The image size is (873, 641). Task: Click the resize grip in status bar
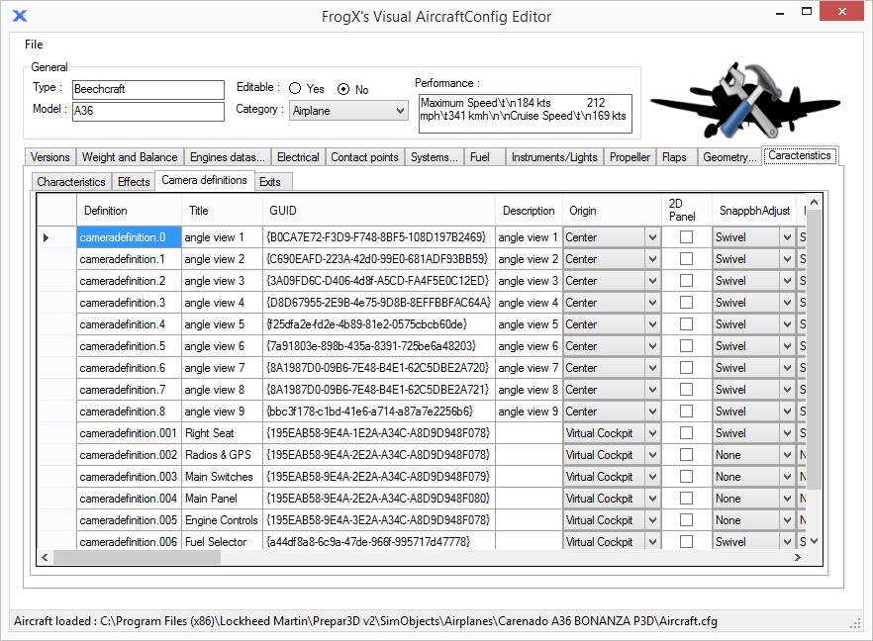click(x=855, y=624)
